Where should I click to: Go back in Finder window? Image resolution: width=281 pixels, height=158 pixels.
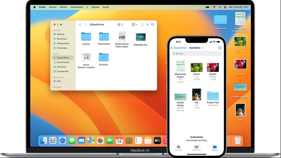tap(80, 24)
